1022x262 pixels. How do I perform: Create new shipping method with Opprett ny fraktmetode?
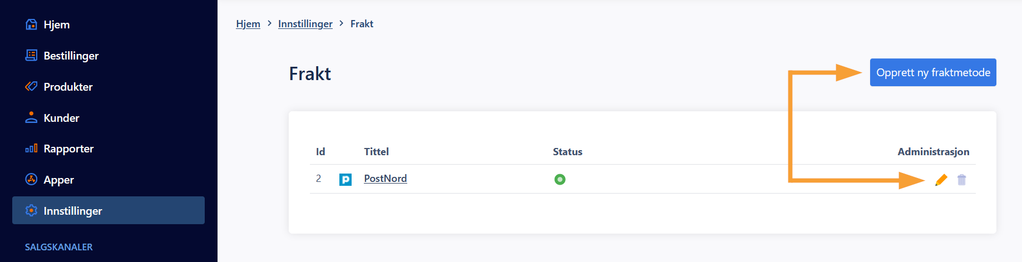click(933, 72)
